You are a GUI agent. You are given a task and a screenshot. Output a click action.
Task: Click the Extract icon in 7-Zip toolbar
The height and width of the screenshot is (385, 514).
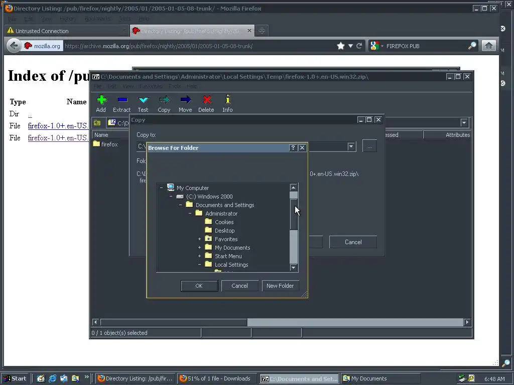point(122,100)
